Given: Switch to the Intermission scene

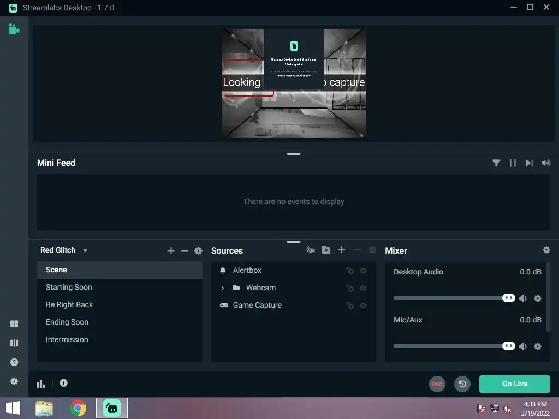Looking at the screenshot, I should [120, 339].
